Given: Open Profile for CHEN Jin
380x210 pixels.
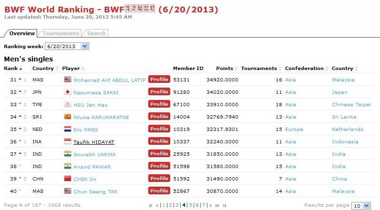Looking at the screenshot, I should (159, 178).
